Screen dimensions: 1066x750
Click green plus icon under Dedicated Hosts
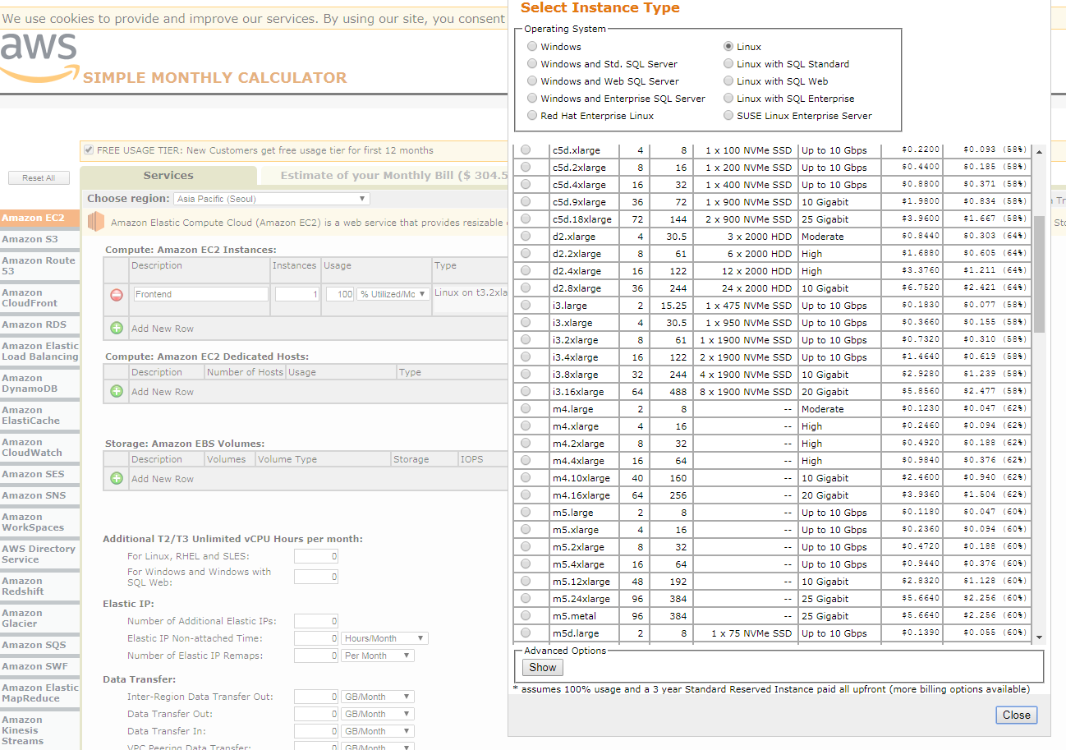[x=117, y=391]
